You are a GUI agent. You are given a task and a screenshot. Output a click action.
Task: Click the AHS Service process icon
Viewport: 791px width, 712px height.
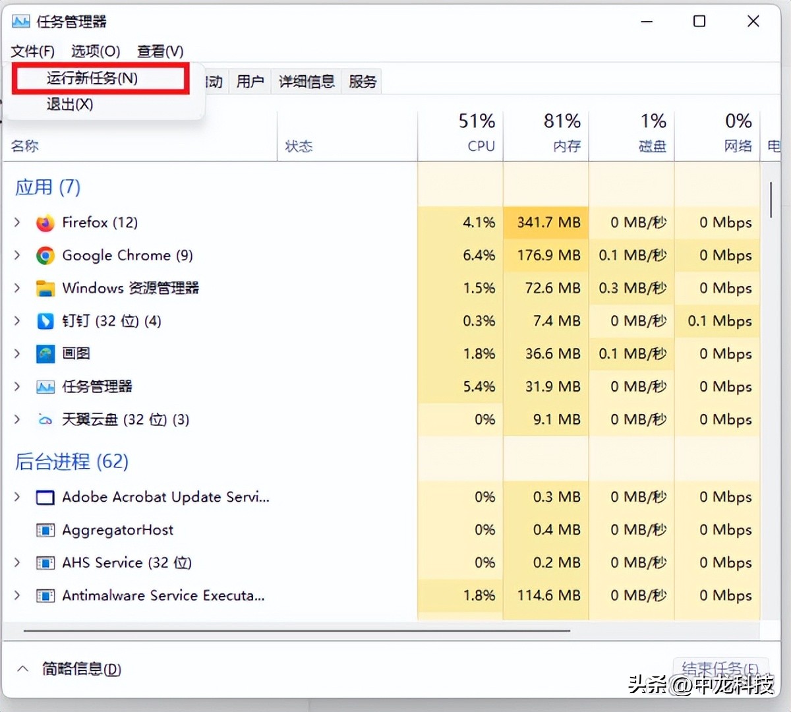coord(45,562)
